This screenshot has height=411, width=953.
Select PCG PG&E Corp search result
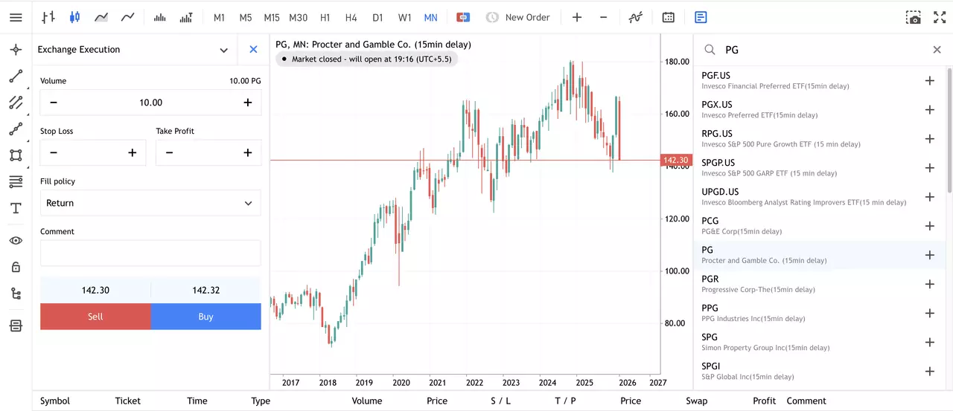pos(820,226)
